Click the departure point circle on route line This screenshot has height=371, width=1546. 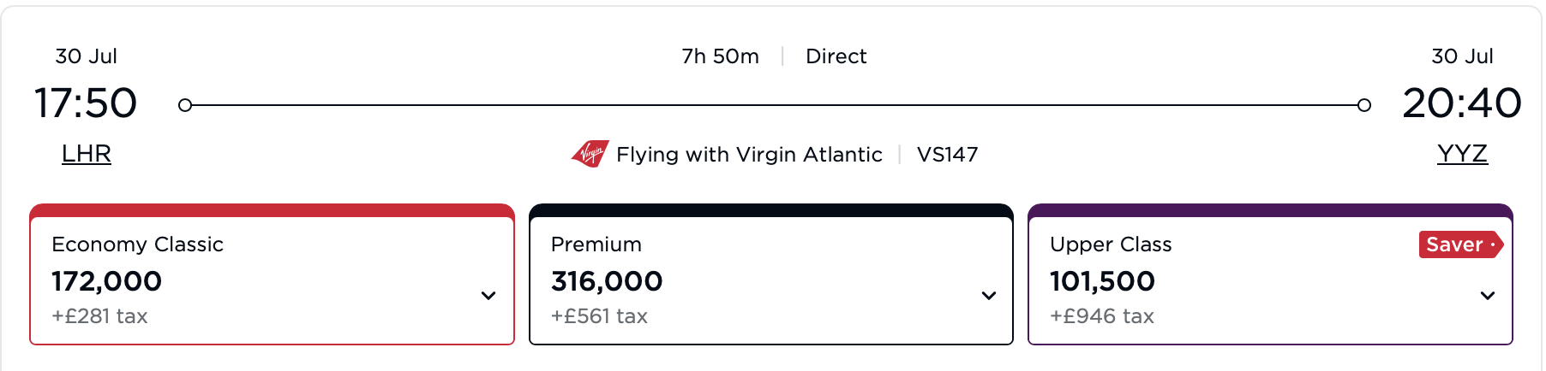[184, 105]
